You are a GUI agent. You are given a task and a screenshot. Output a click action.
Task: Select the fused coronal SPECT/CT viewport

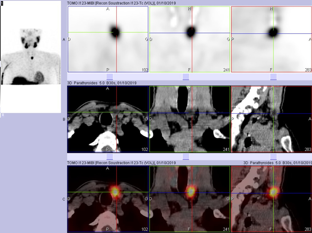tap(190, 199)
